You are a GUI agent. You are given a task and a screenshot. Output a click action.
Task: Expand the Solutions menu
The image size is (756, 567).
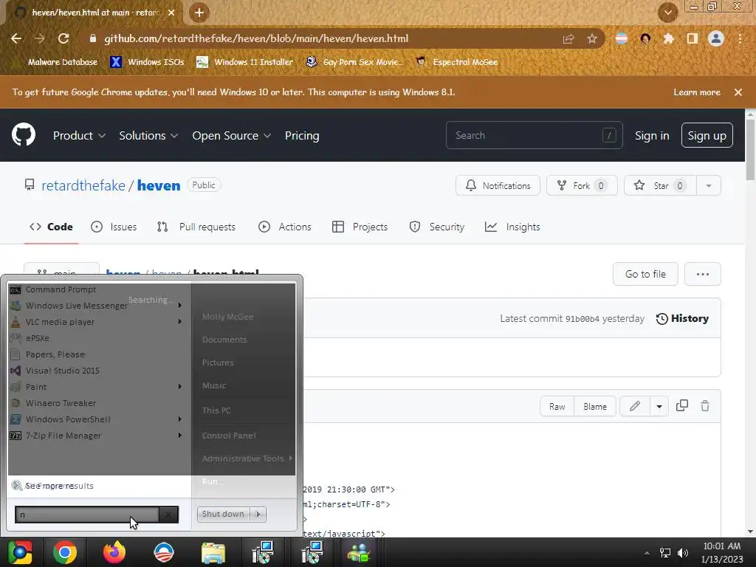pos(148,136)
